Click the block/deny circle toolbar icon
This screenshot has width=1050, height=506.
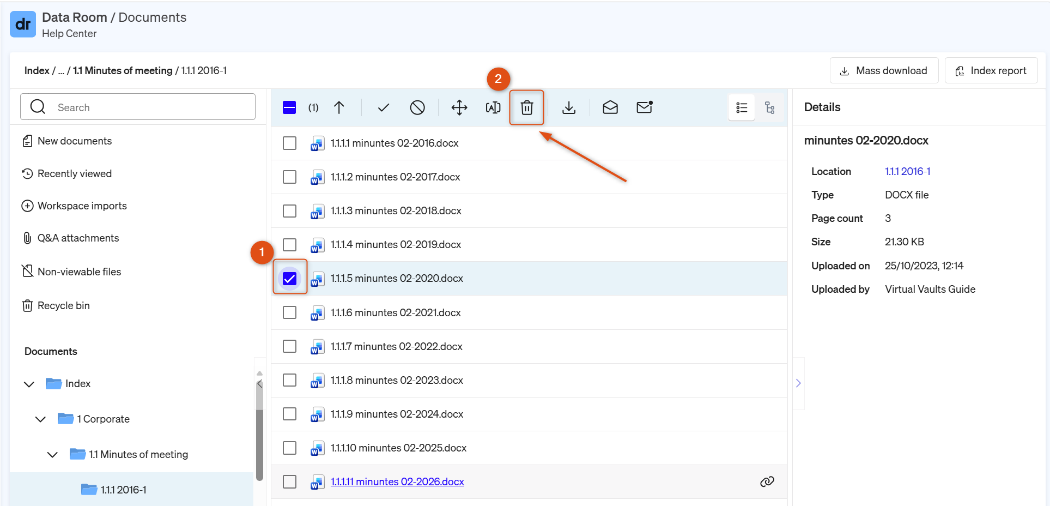pos(417,107)
